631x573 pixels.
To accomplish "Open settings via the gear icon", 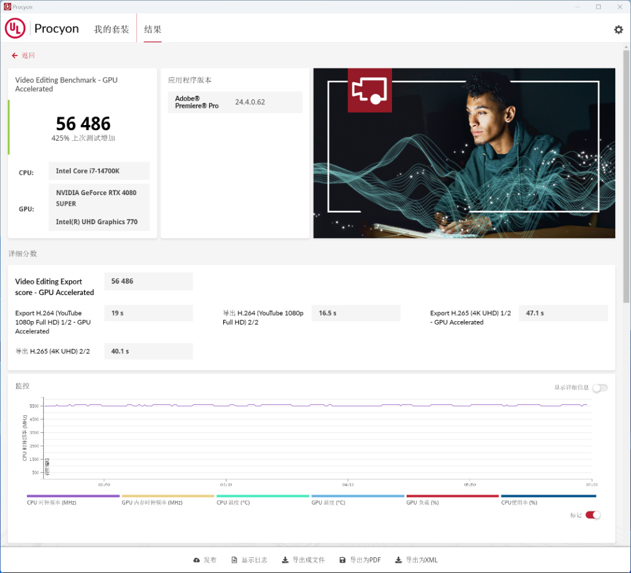I will point(618,30).
